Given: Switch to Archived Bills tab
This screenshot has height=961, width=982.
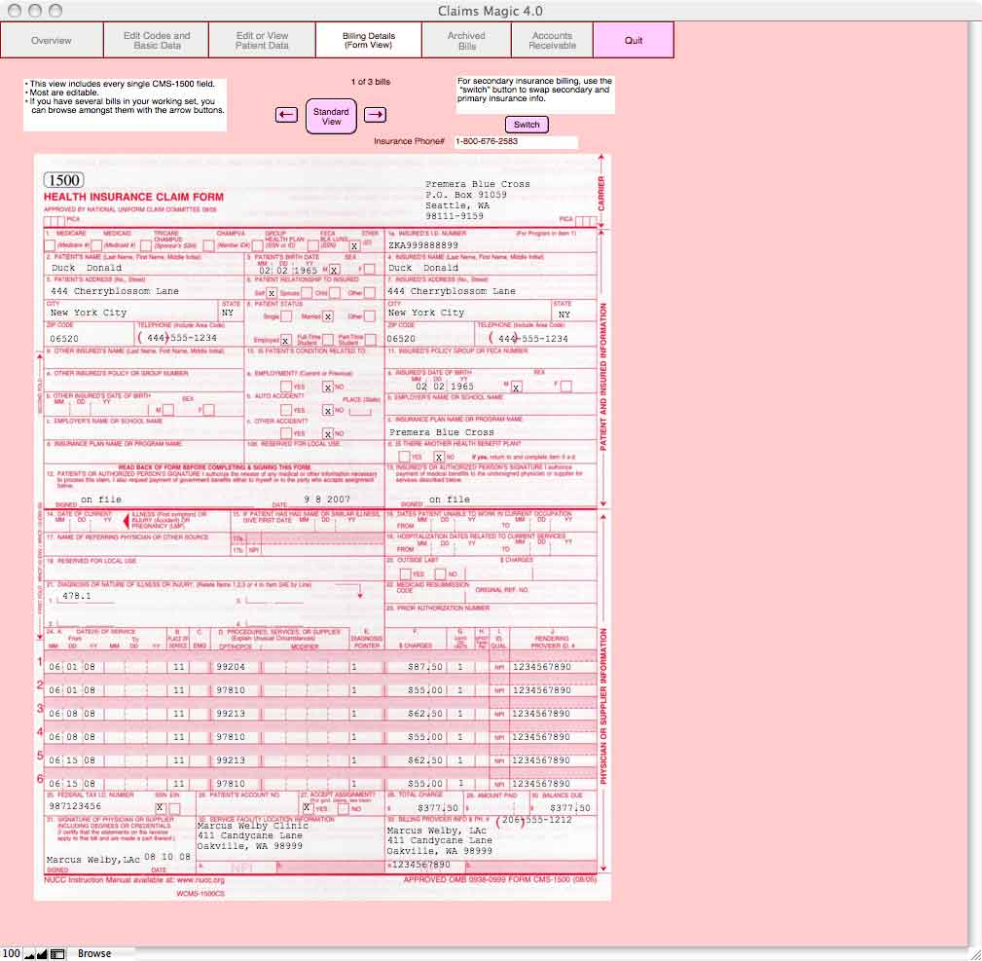Looking at the screenshot, I should click(x=466, y=40).
